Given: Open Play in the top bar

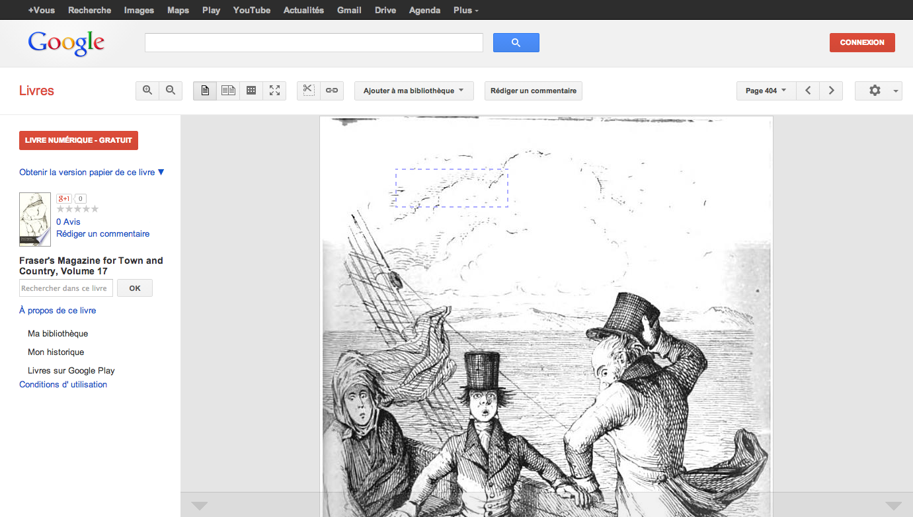Looking at the screenshot, I should pyautogui.click(x=211, y=10).
